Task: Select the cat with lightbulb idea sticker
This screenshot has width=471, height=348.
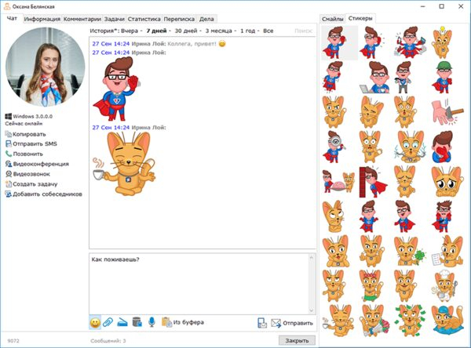Action: 442,42
